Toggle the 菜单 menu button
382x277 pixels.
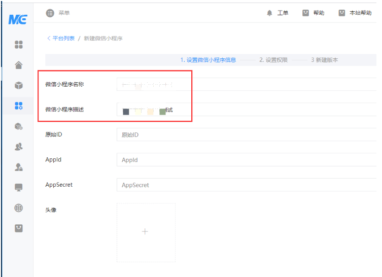click(x=57, y=13)
